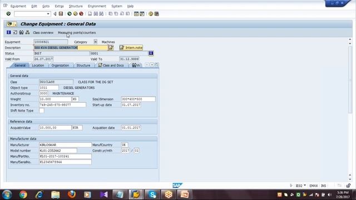Click the yellow Exit icon
The image size is (356, 200).
pos(76,14)
